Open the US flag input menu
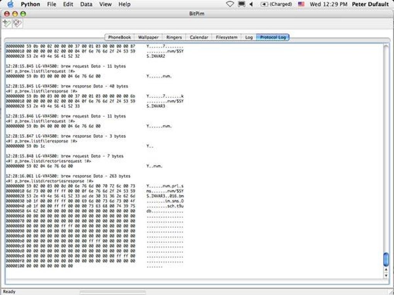The height and width of the screenshot is (295, 394). tap(301, 4)
